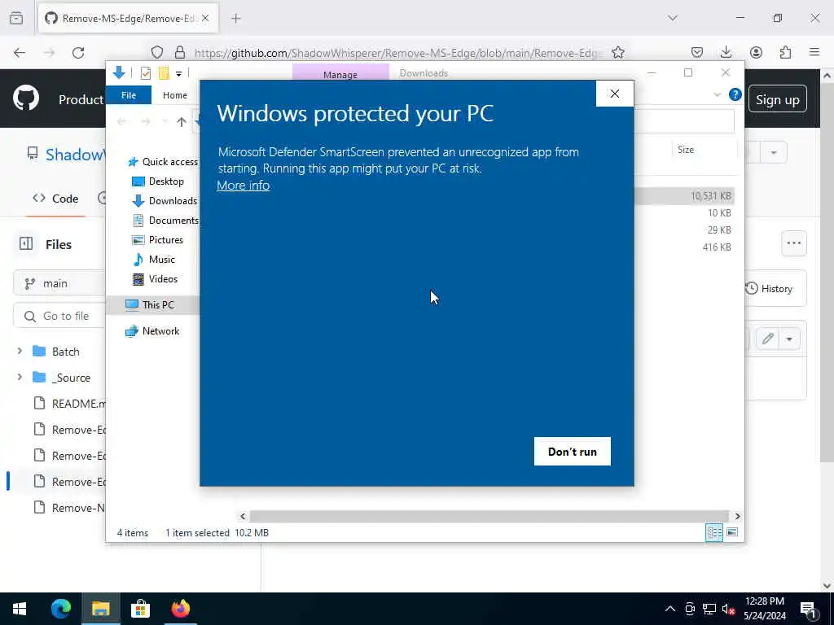Image resolution: width=834 pixels, height=625 pixels.
Task: Click the Size column header in Explorer
Action: (x=686, y=150)
